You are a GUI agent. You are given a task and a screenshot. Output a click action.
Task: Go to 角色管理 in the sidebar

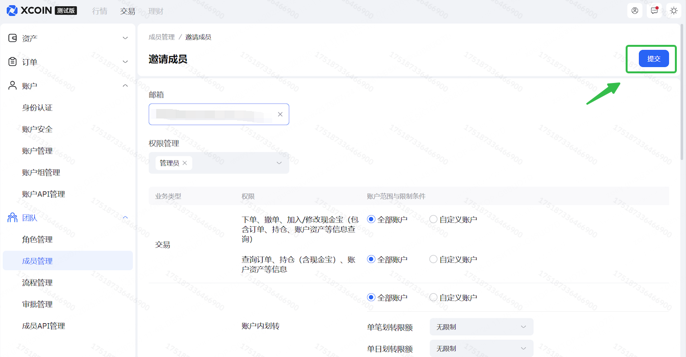point(38,240)
